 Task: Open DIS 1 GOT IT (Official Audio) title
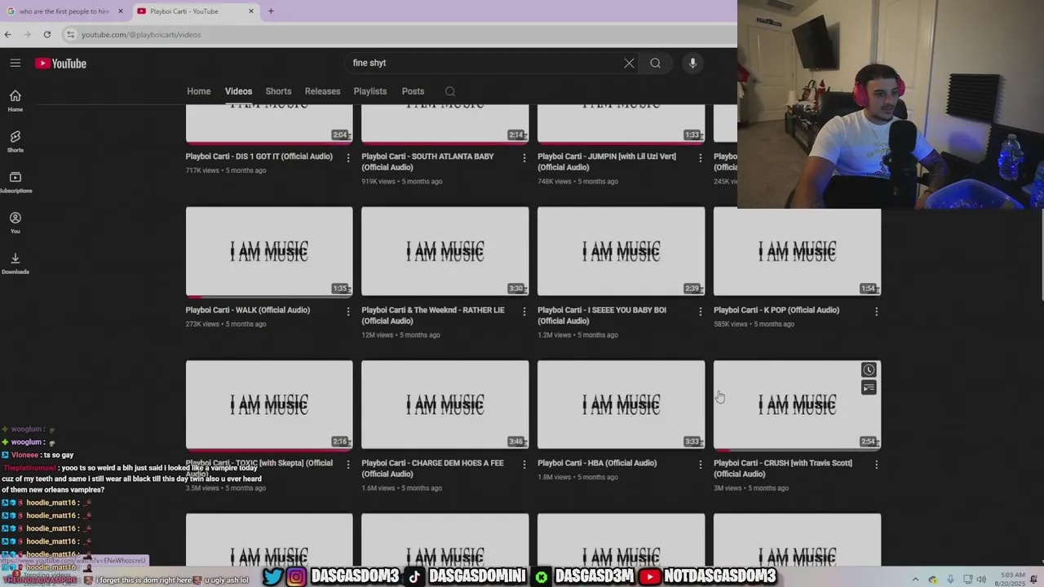(259, 157)
